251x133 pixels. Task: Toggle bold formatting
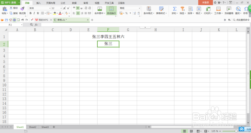30,13
